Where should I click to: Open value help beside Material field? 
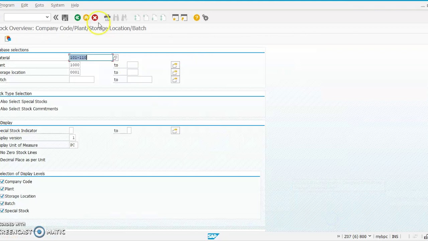[x=115, y=58]
